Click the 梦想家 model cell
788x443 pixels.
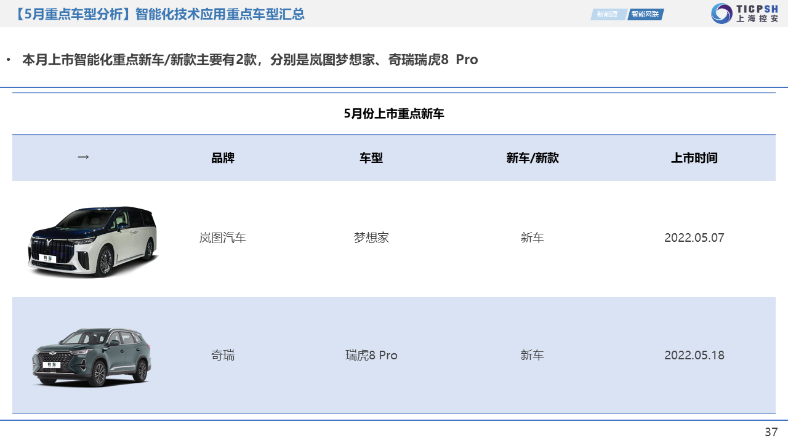[371, 237]
